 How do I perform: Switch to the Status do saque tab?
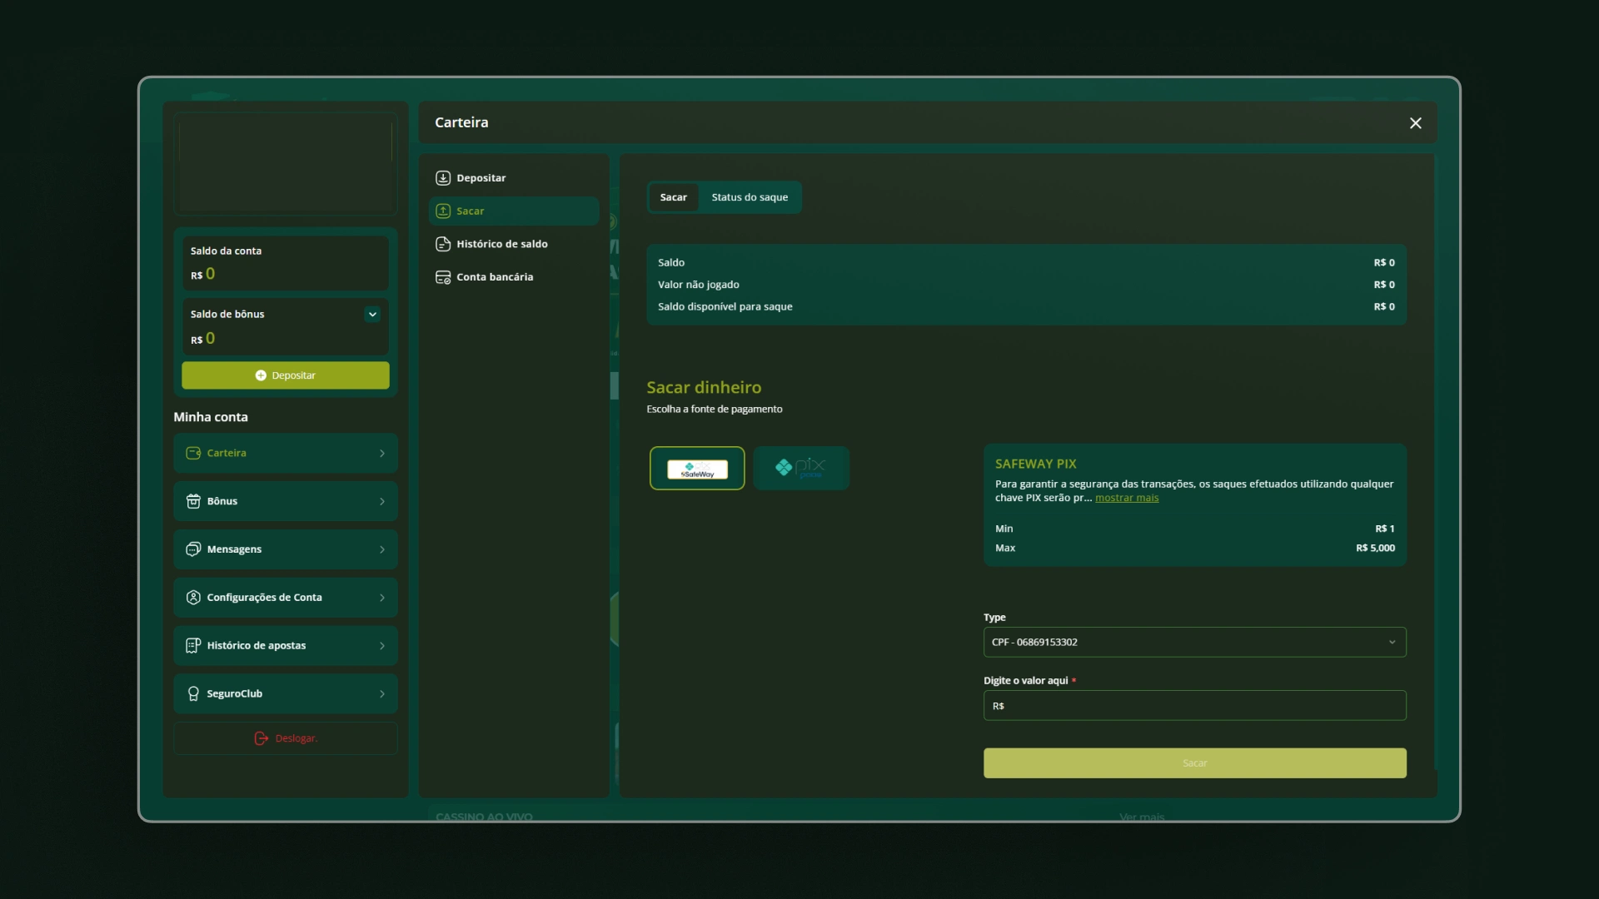point(750,197)
